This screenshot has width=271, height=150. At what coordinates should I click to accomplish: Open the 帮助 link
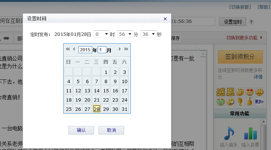(x=264, y=7)
